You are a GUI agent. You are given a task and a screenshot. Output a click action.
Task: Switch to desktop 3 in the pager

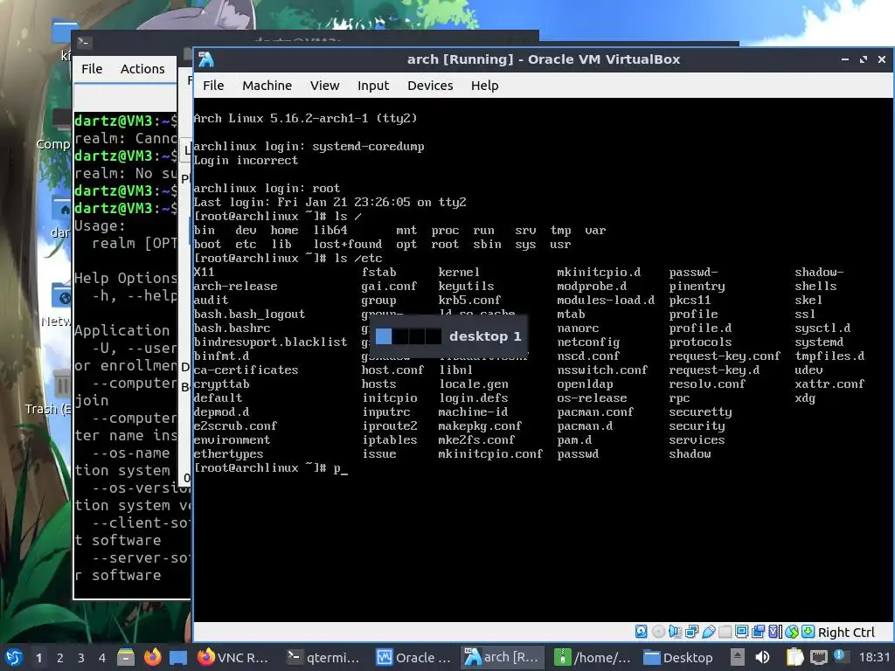coord(81,658)
